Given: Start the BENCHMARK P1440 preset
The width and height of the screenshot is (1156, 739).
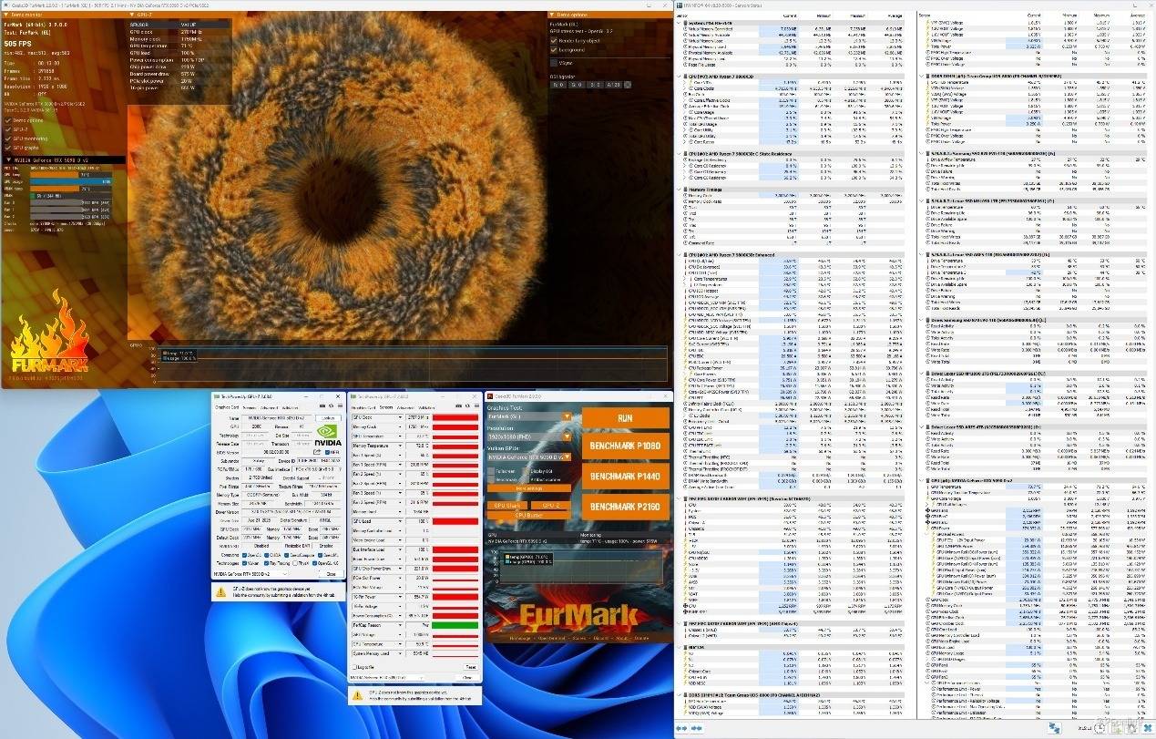Looking at the screenshot, I should 625,477.
